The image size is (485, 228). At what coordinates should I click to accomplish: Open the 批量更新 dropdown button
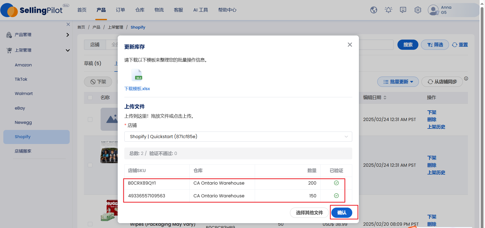398,82
